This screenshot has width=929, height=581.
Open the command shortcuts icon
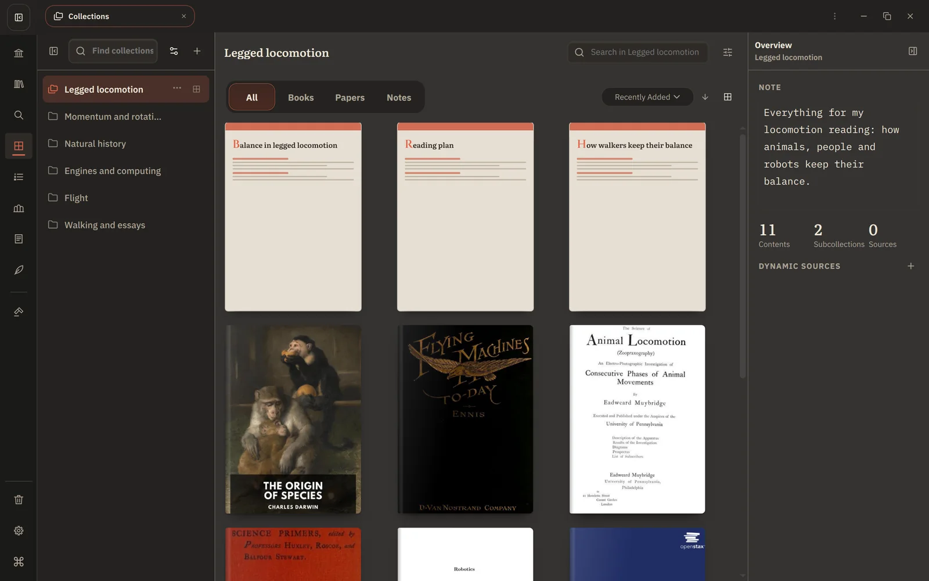[19, 561]
